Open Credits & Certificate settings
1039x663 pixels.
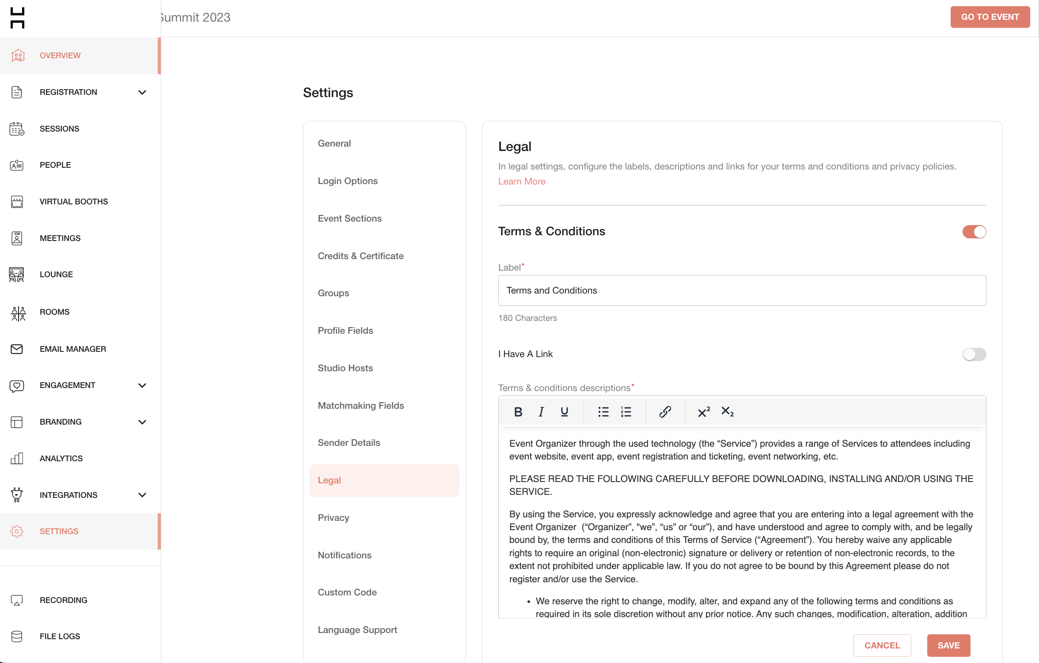(384, 256)
